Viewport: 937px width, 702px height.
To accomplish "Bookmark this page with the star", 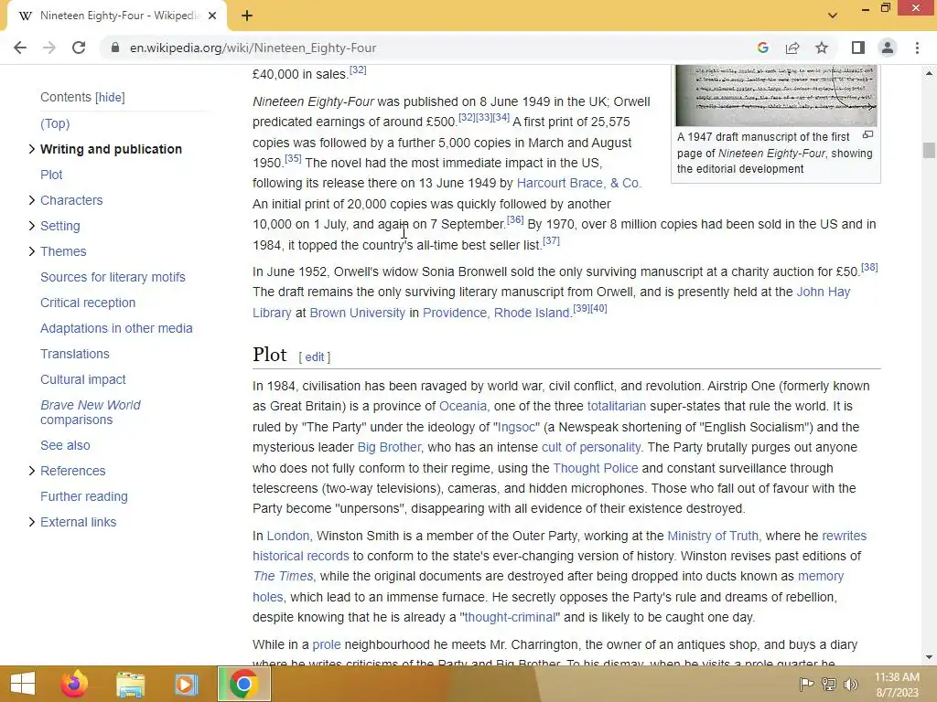I will (x=822, y=48).
